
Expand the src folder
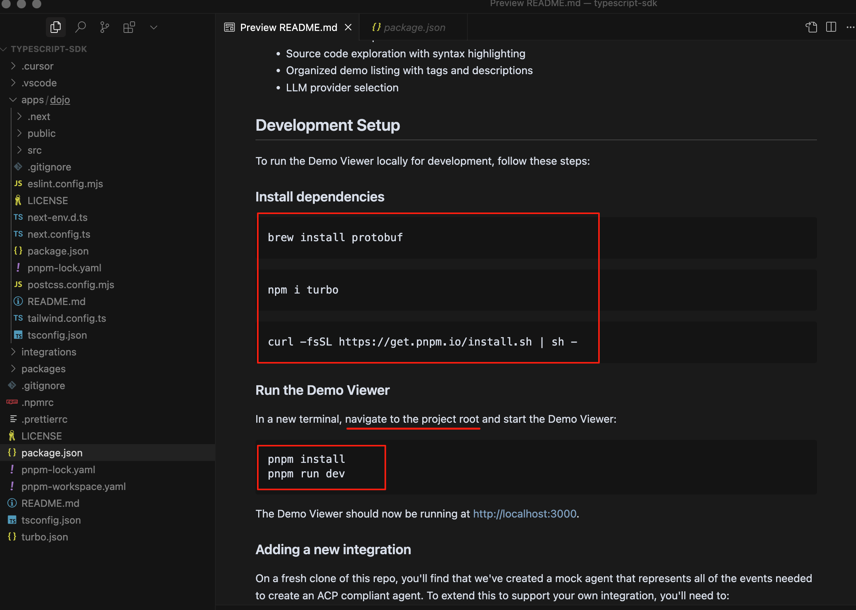point(34,150)
